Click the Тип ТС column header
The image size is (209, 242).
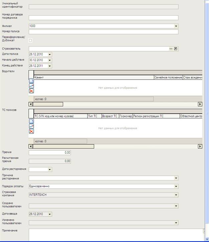(94, 116)
